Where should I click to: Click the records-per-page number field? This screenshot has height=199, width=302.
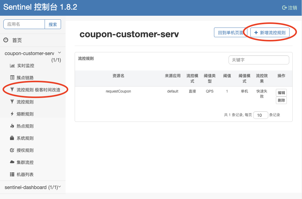click(260, 115)
